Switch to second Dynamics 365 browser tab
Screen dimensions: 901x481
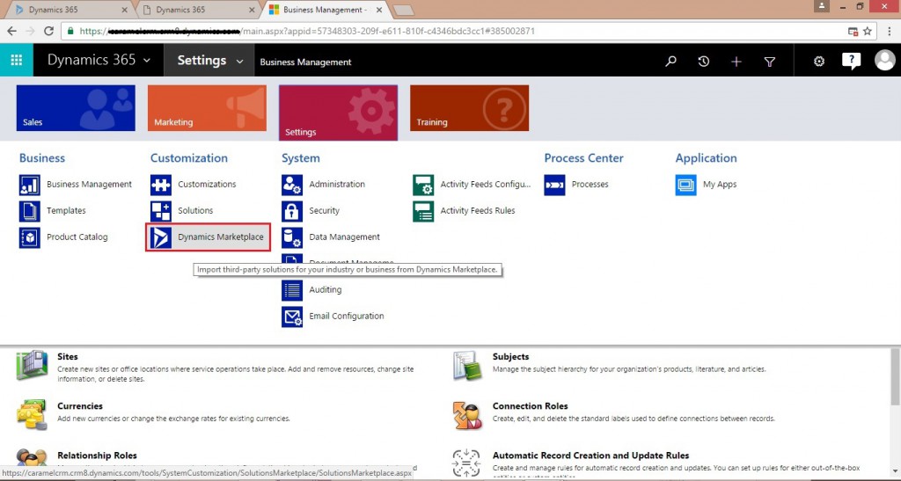[198, 10]
